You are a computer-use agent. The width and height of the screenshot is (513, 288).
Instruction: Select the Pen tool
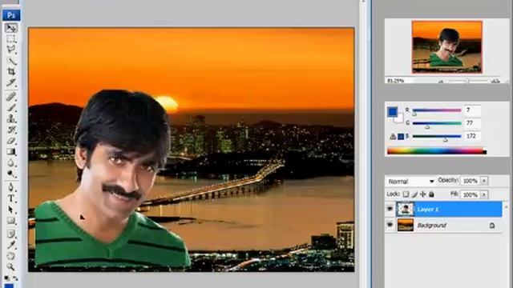(11, 187)
